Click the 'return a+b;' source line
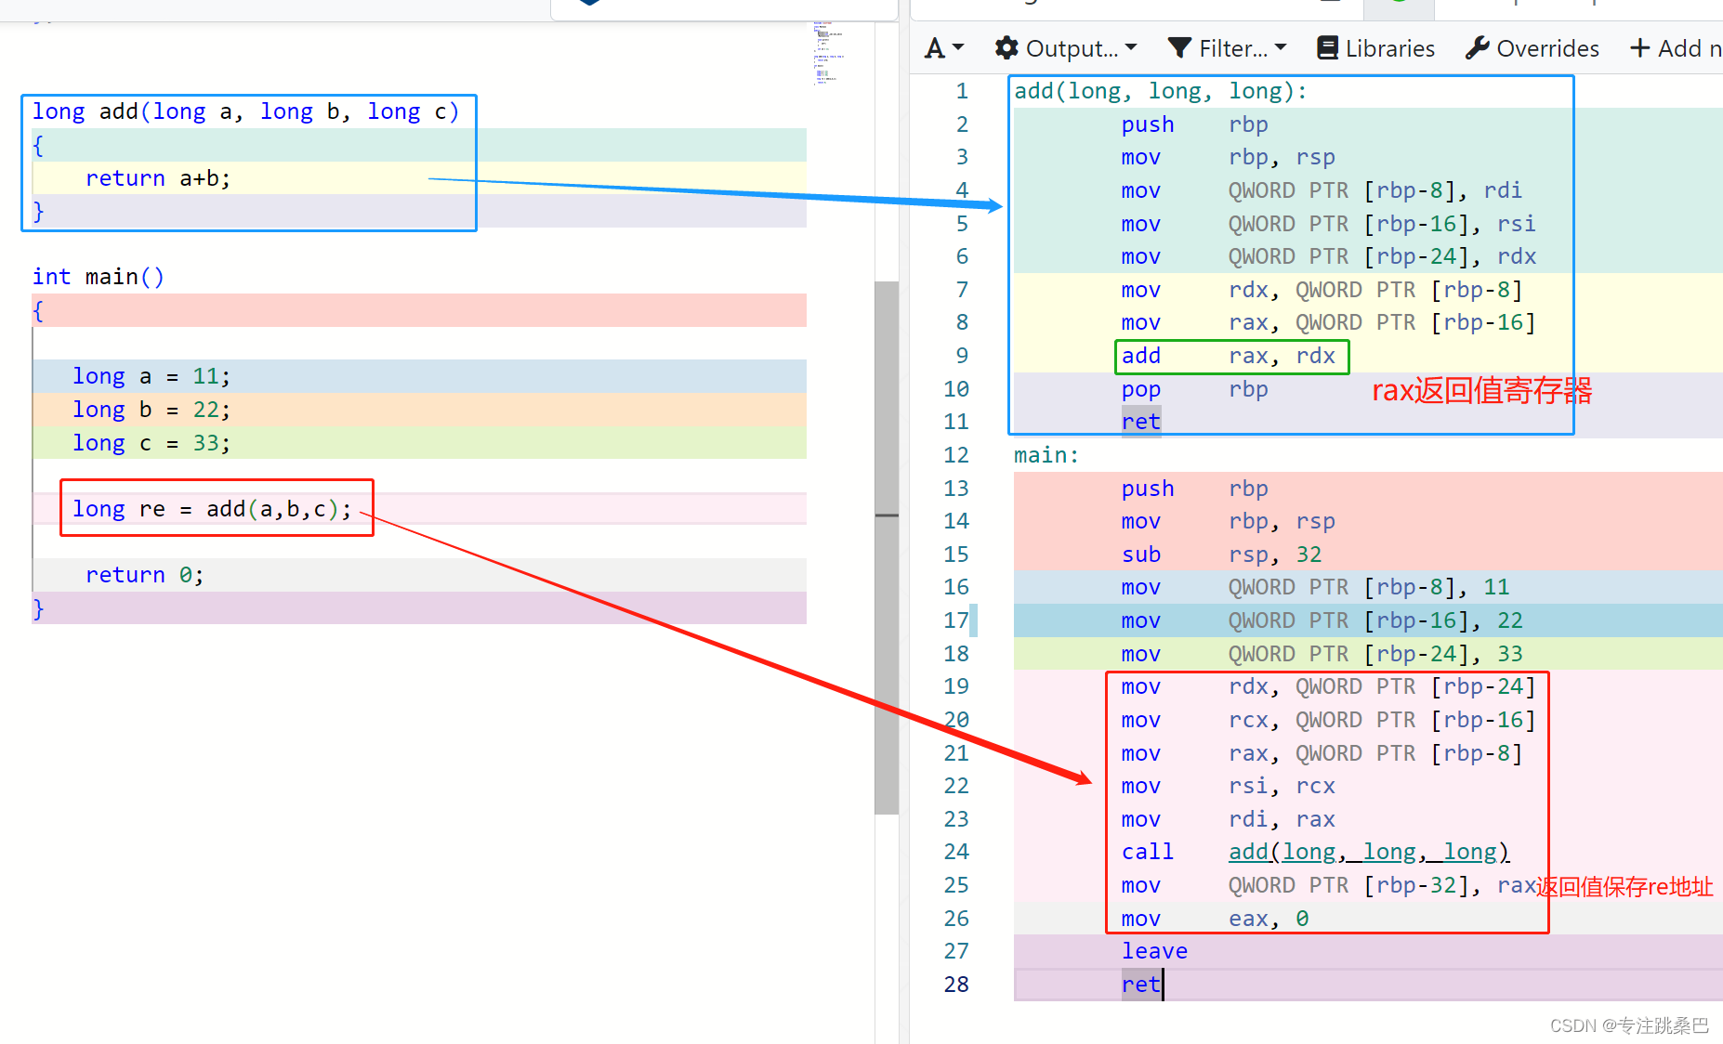 pos(158,178)
